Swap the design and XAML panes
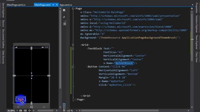This screenshot has height=112, width=200. click(64, 17)
